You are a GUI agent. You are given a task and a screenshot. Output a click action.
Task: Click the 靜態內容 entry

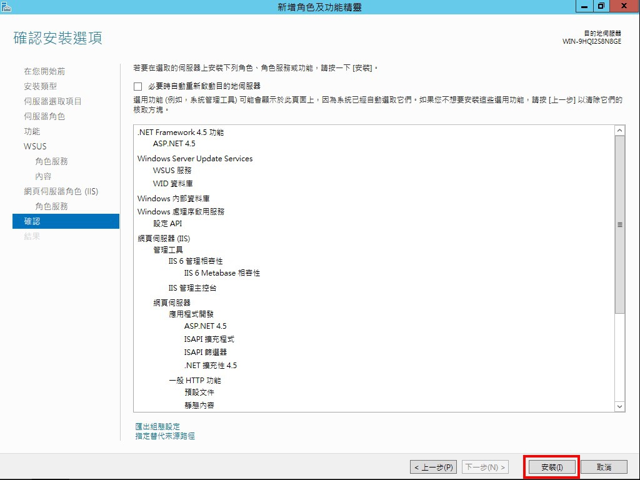pyautogui.click(x=199, y=405)
